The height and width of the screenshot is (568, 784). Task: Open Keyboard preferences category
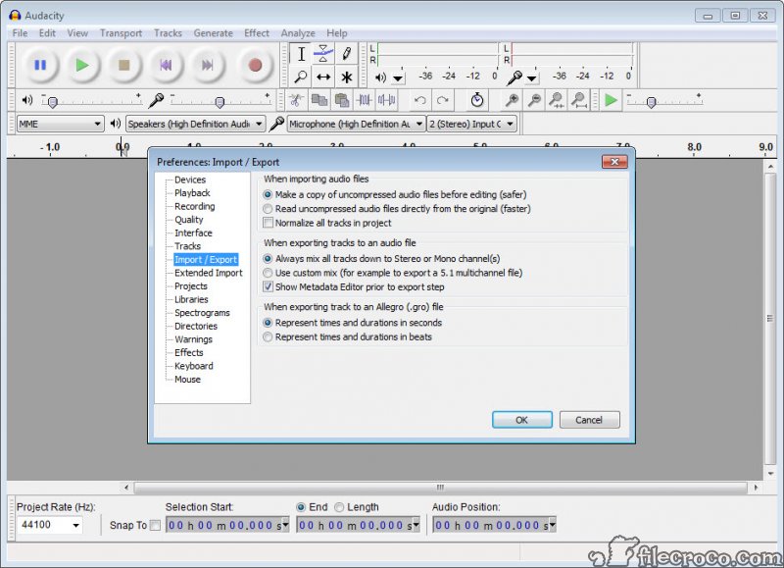(x=193, y=366)
